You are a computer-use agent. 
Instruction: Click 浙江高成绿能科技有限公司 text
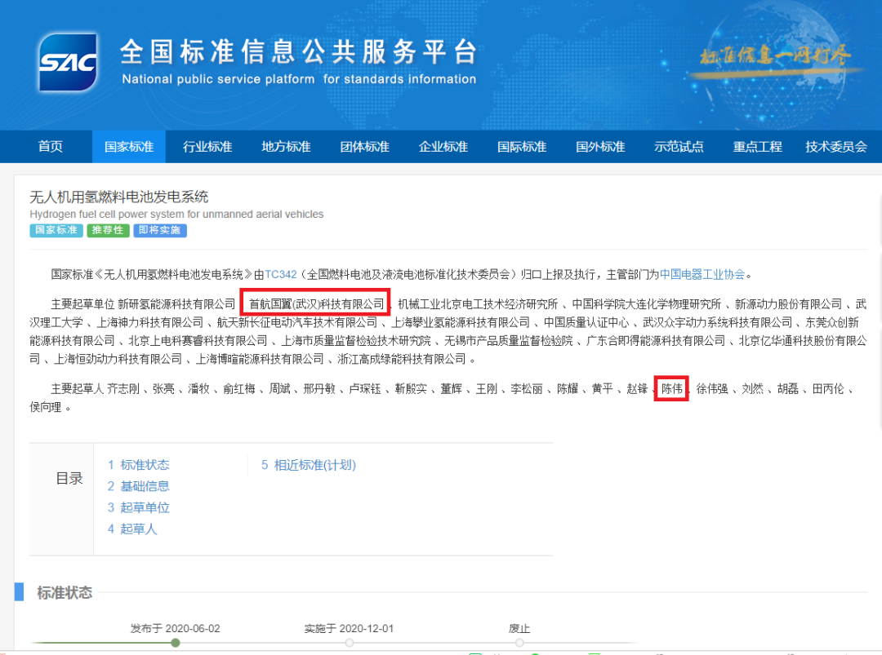[402, 359]
